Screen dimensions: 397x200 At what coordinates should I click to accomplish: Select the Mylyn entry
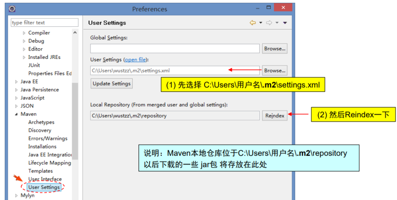coord(27,195)
